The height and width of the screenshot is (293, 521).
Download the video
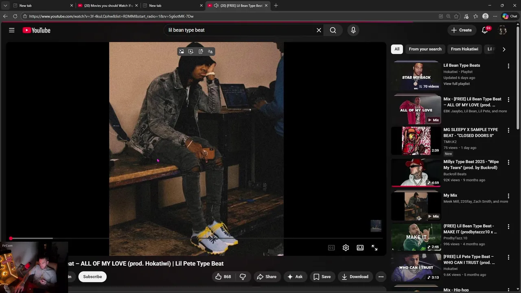pyautogui.click(x=355, y=277)
